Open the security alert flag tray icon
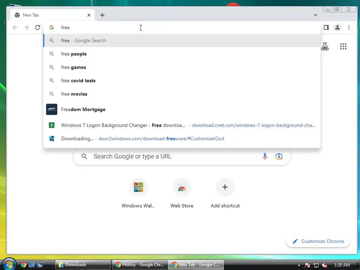The image size is (360, 270). 308,265
